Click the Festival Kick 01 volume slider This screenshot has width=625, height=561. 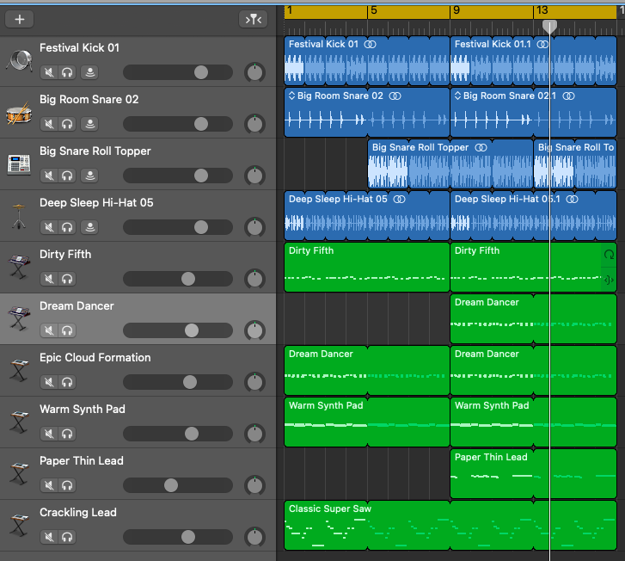tap(178, 72)
